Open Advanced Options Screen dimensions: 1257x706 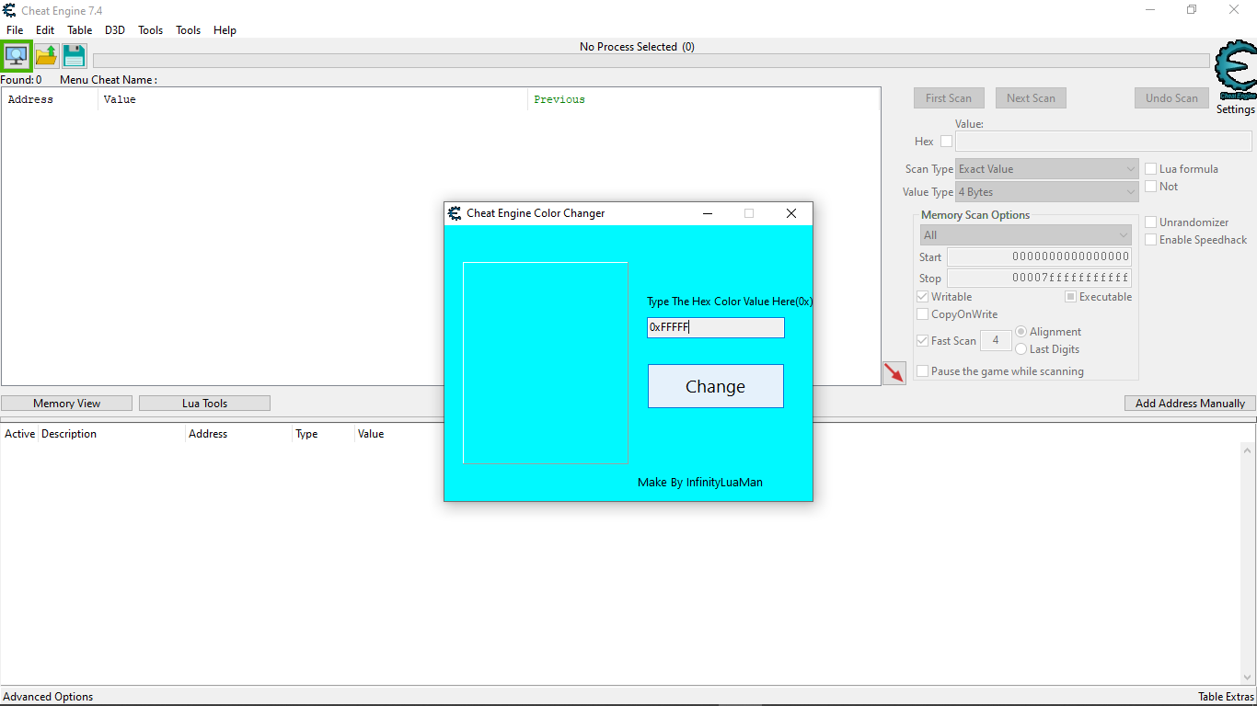[x=48, y=697]
